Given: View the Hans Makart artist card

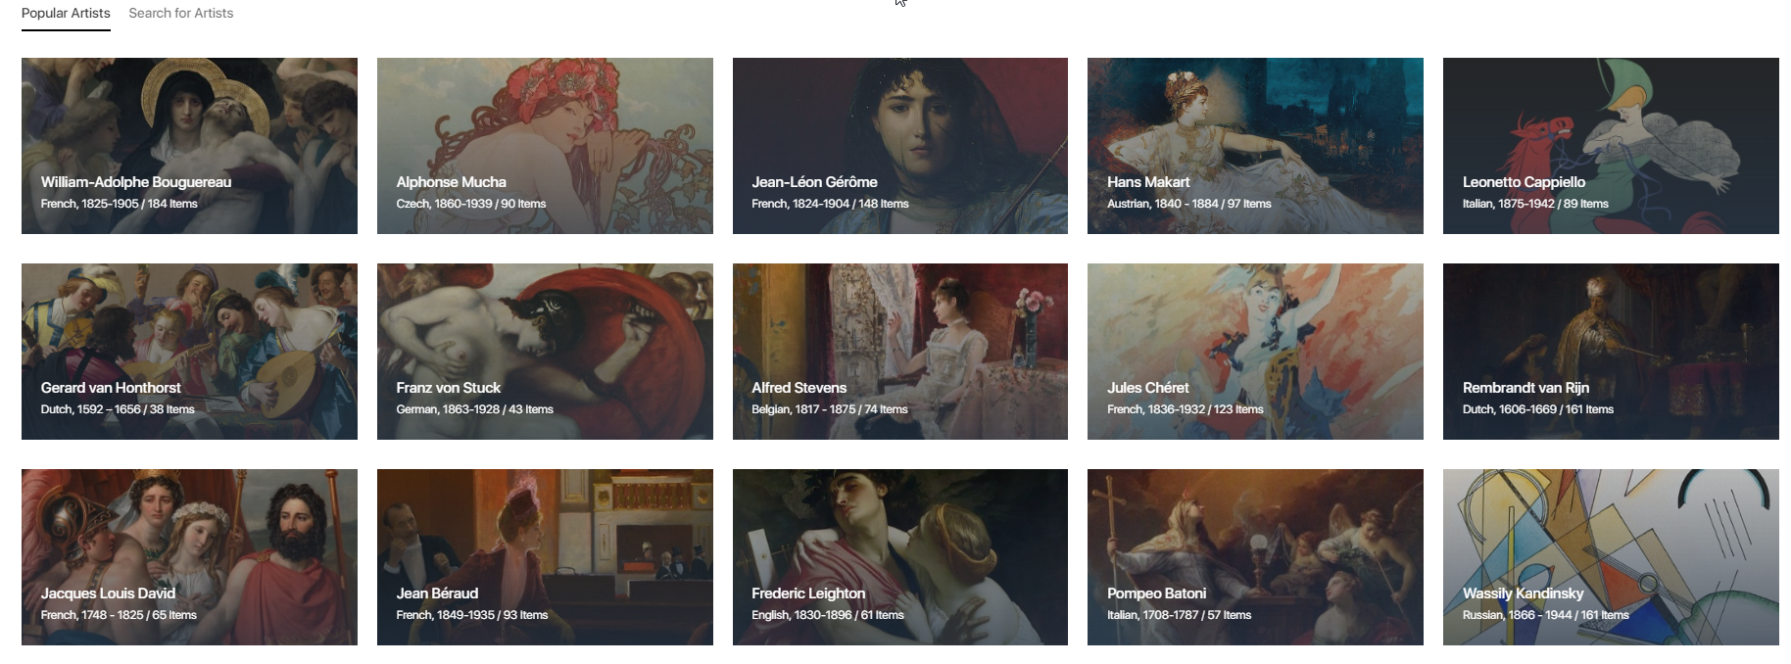Looking at the screenshot, I should point(1255,146).
